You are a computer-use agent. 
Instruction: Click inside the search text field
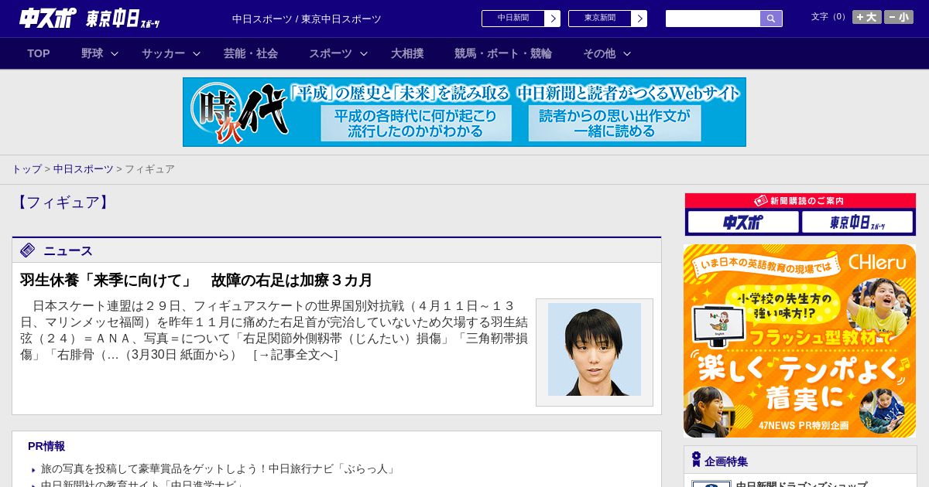(x=713, y=19)
